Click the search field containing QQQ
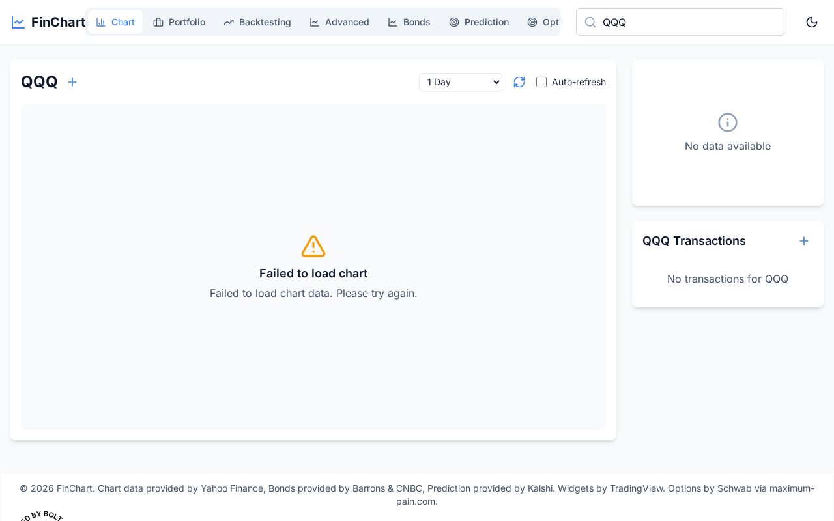 pos(680,22)
